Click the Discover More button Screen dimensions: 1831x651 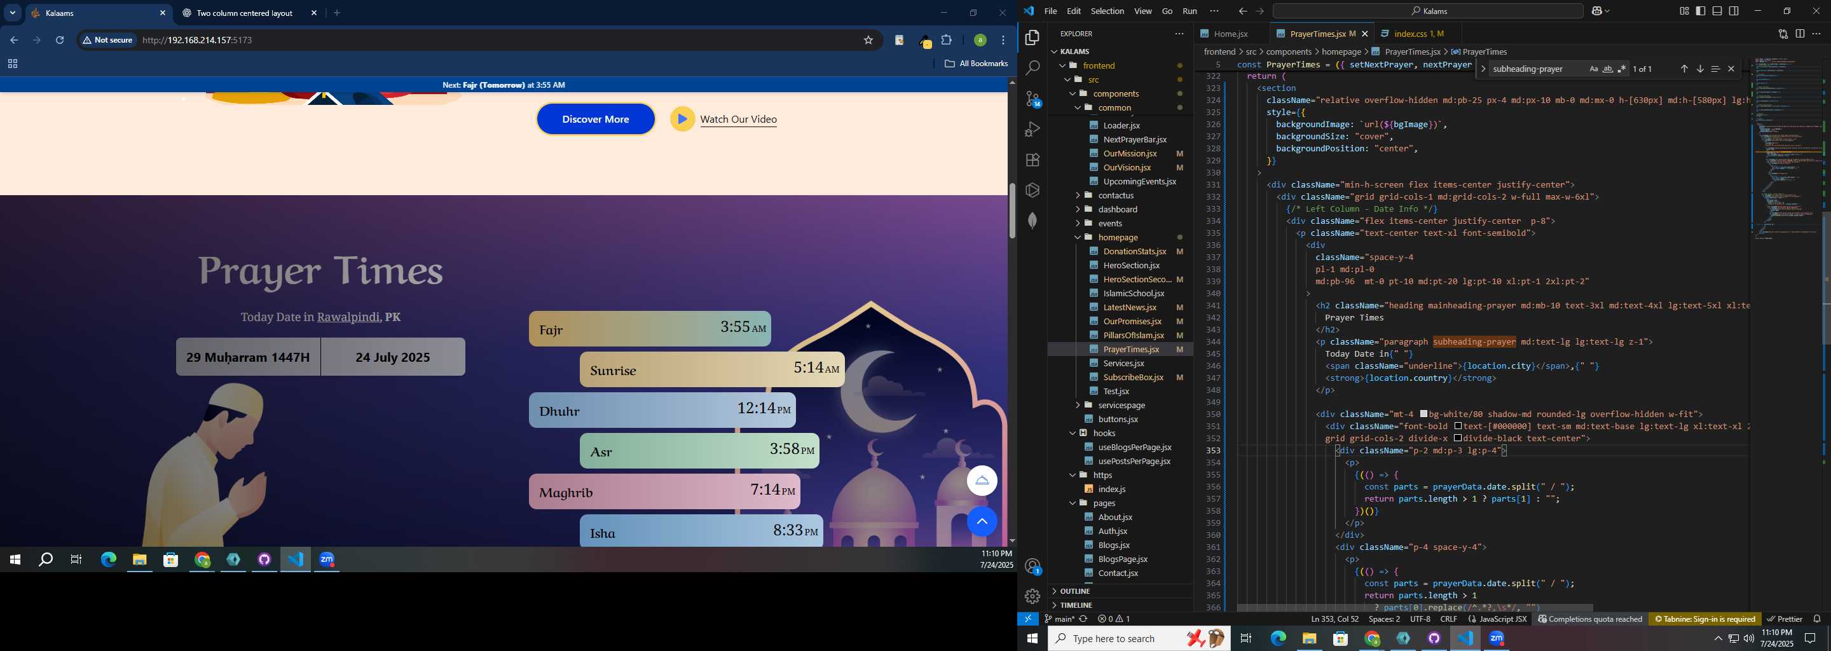point(596,120)
